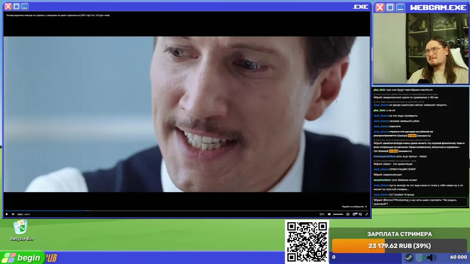The width and height of the screenshot is (470, 264).
Task: Adjust the video volume slider
Action: tap(338, 214)
